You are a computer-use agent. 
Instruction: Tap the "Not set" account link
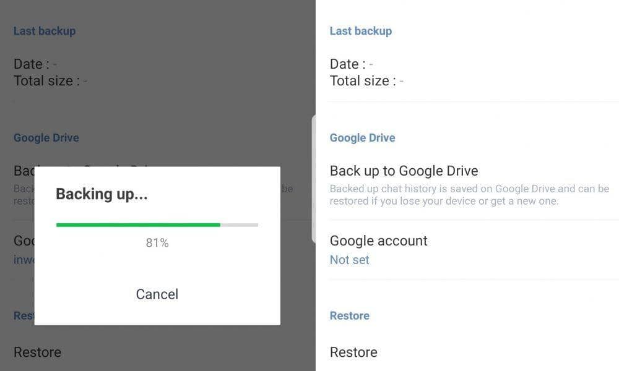(349, 260)
